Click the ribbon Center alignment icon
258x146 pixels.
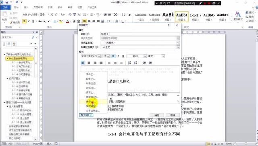[89, 21]
